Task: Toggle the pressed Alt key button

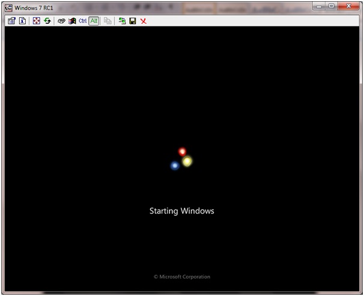Action: tap(94, 21)
